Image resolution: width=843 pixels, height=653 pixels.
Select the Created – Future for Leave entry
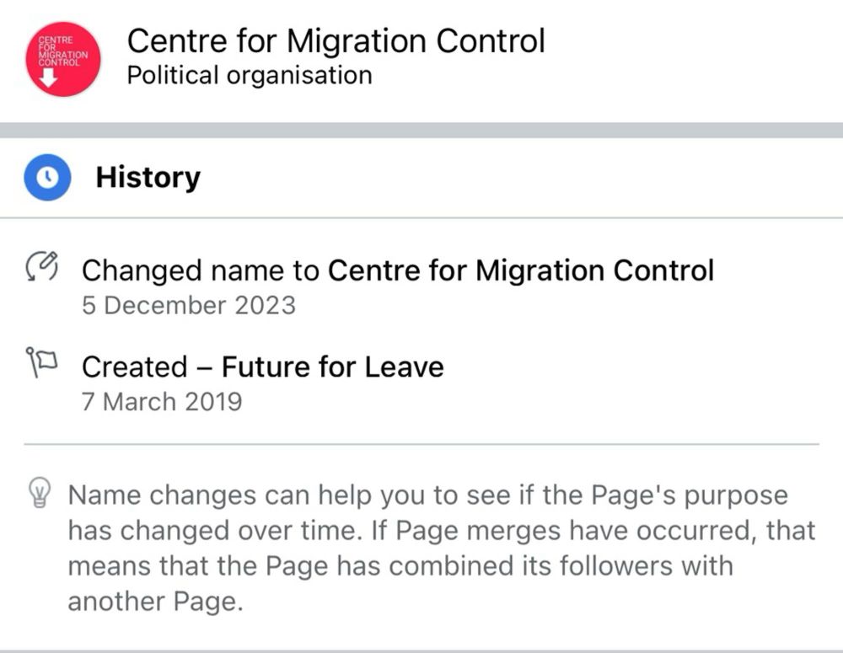[263, 367]
